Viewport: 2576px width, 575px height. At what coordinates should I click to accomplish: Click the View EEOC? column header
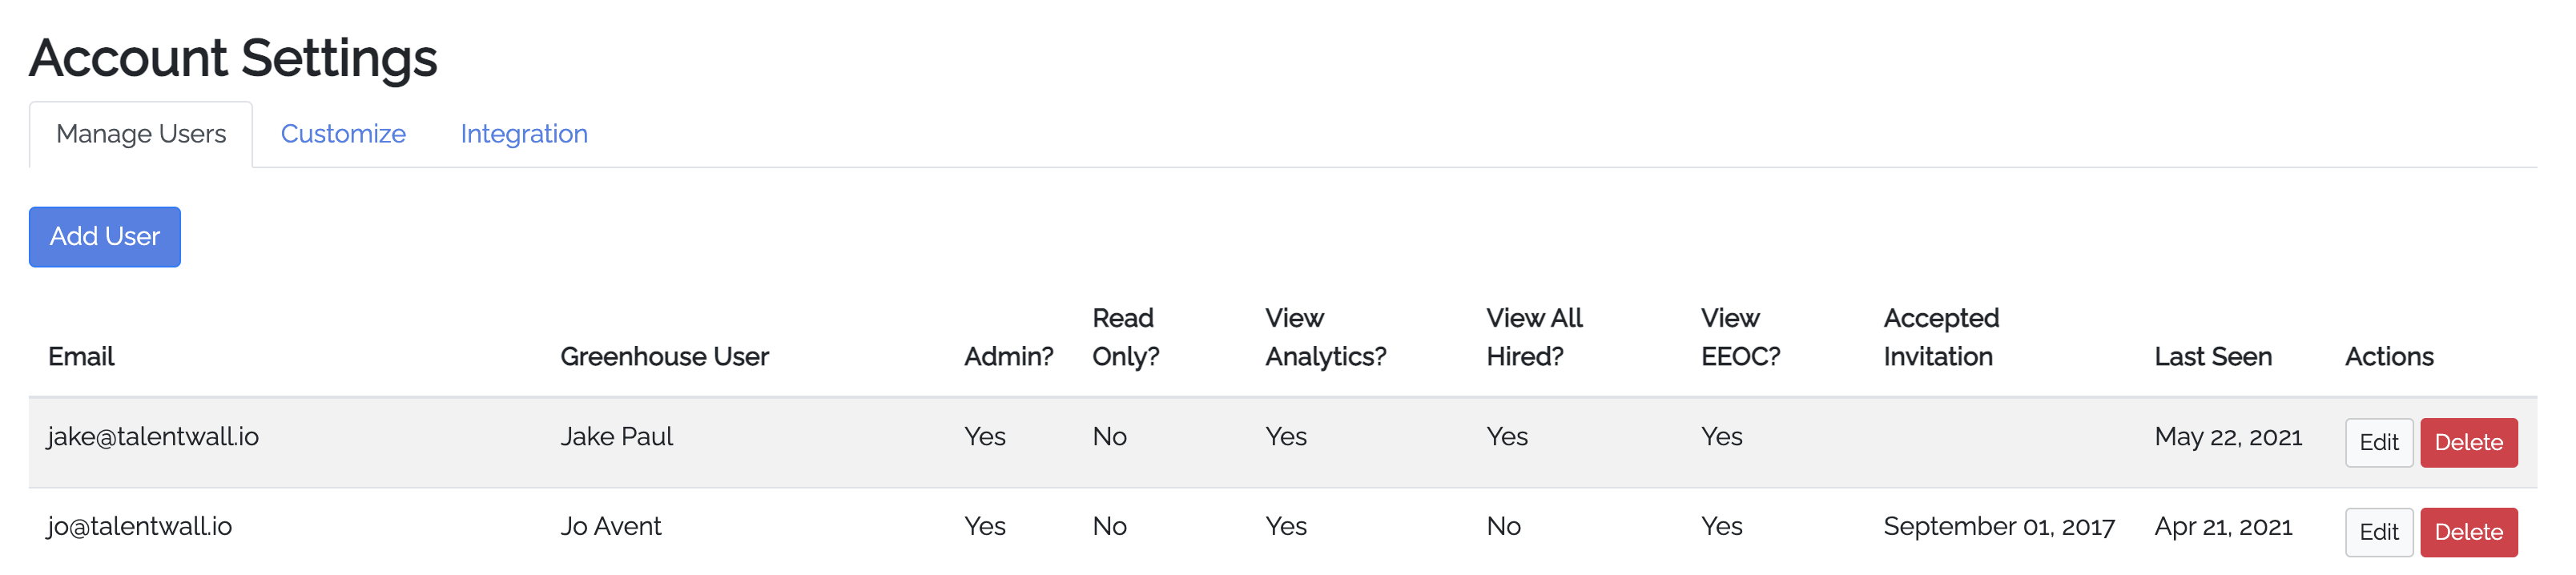1740,338
